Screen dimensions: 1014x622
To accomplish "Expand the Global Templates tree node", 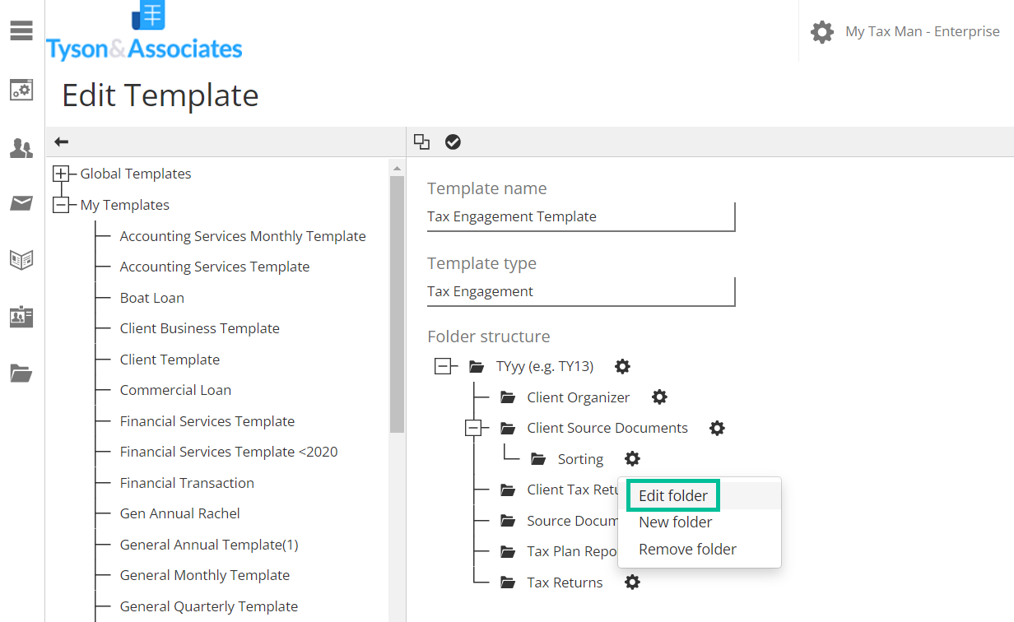I will pyautogui.click(x=61, y=174).
